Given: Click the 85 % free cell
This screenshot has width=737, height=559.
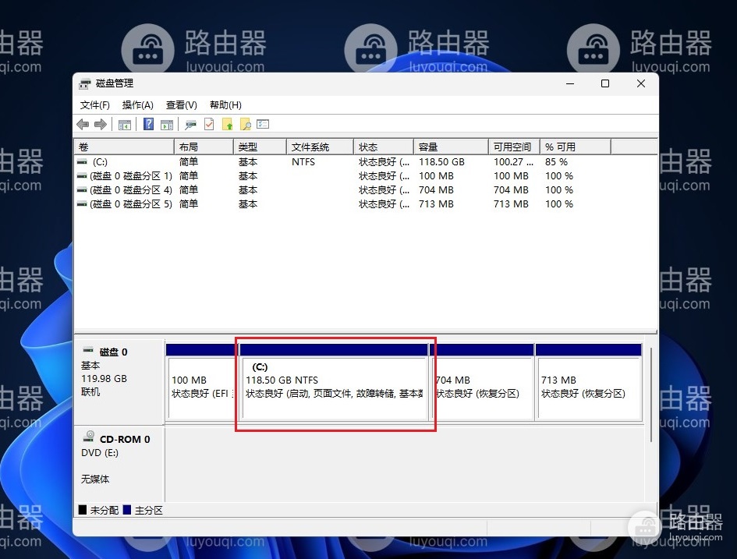Looking at the screenshot, I should 557,161.
